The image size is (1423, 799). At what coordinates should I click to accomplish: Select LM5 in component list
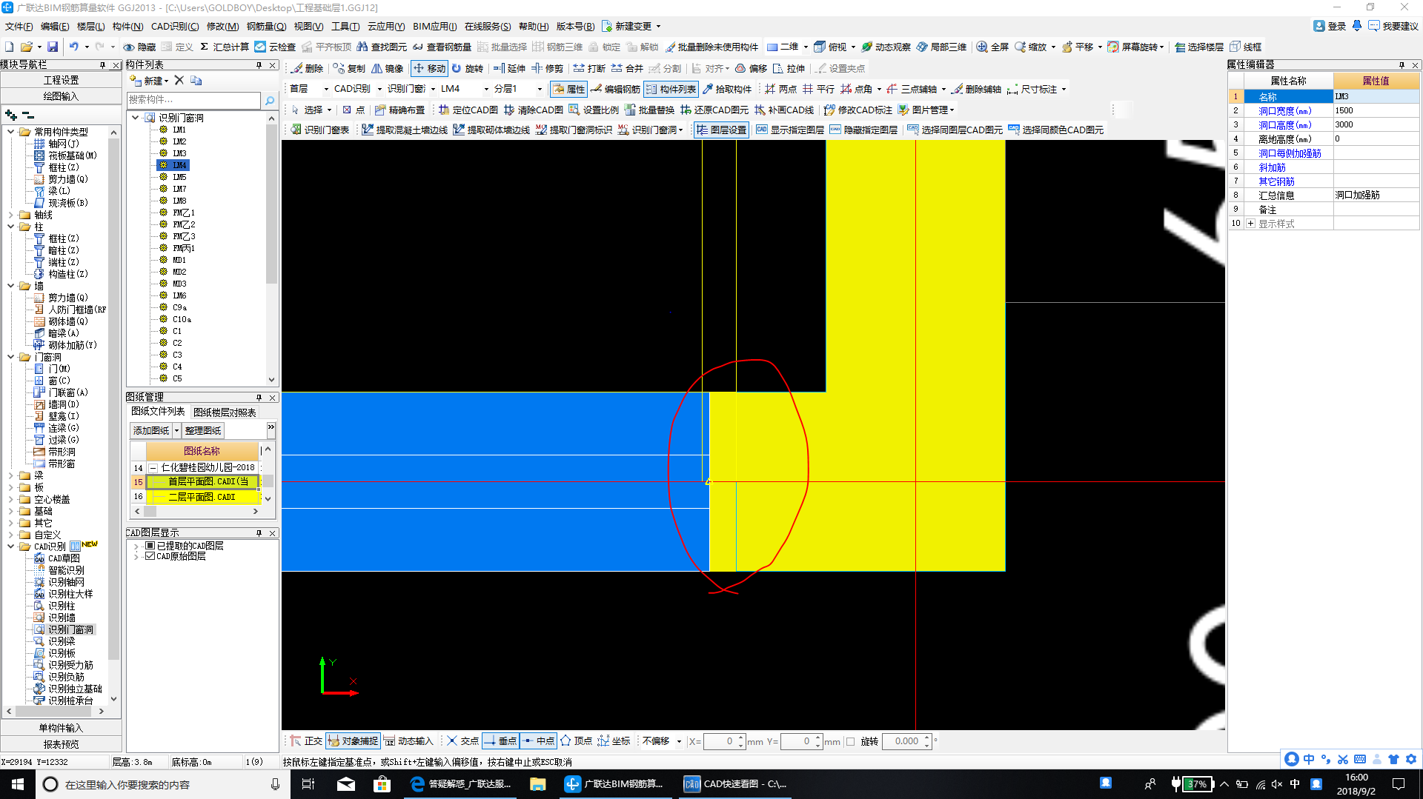pos(179,177)
